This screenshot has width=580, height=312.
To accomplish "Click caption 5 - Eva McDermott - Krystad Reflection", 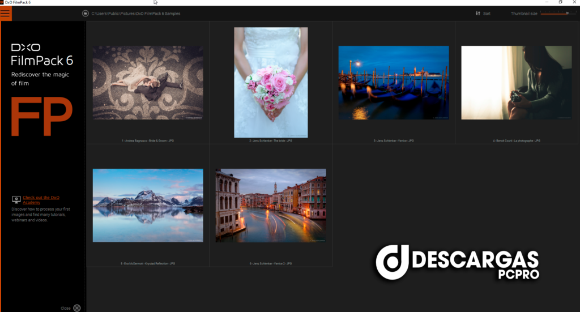I will pos(148,263).
